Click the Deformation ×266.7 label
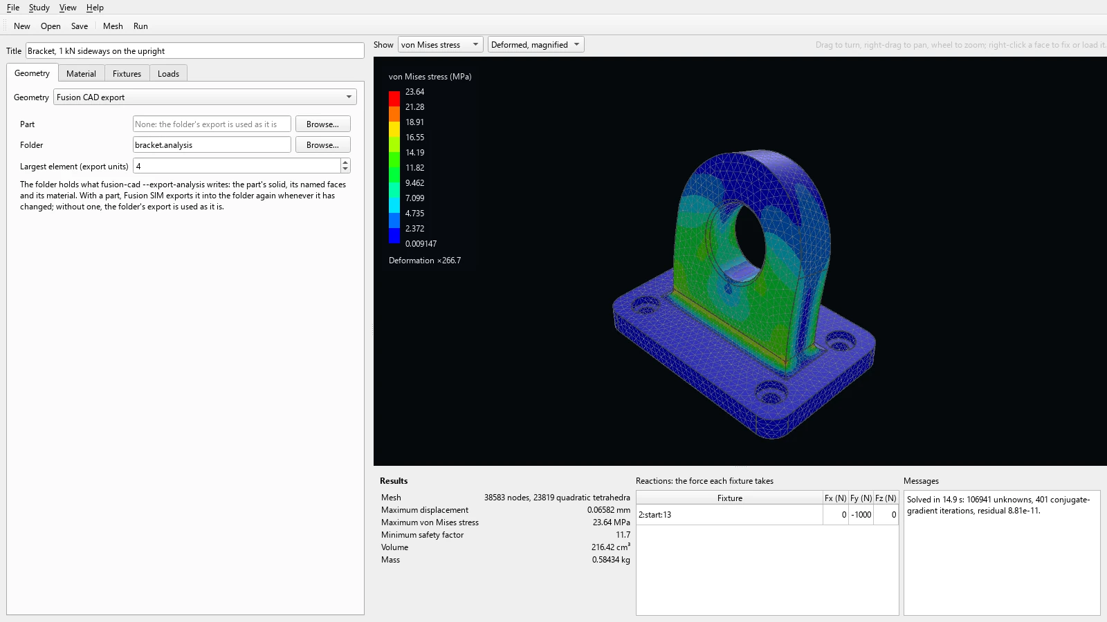 425,261
